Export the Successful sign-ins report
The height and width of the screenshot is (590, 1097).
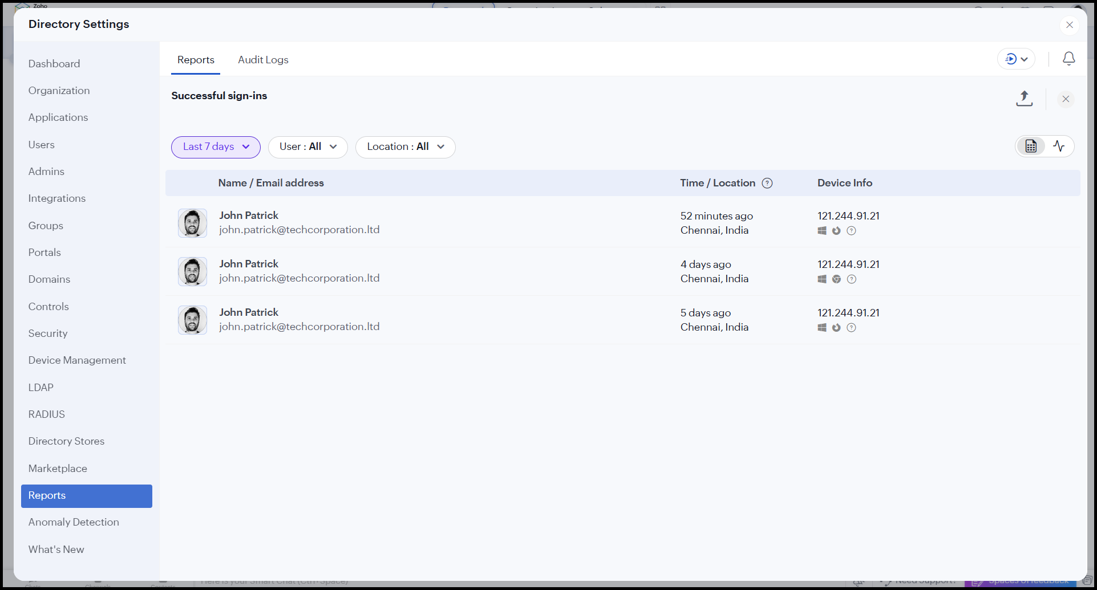(x=1024, y=99)
